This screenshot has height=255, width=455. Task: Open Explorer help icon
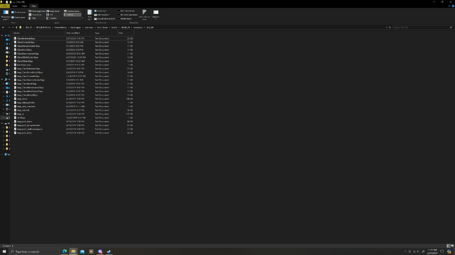coord(452,6)
